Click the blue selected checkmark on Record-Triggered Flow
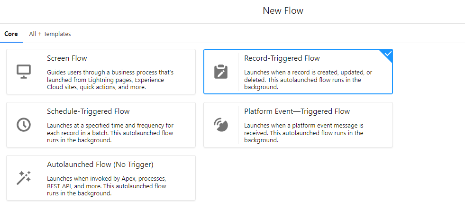The width and height of the screenshot is (465, 211). coord(388,54)
